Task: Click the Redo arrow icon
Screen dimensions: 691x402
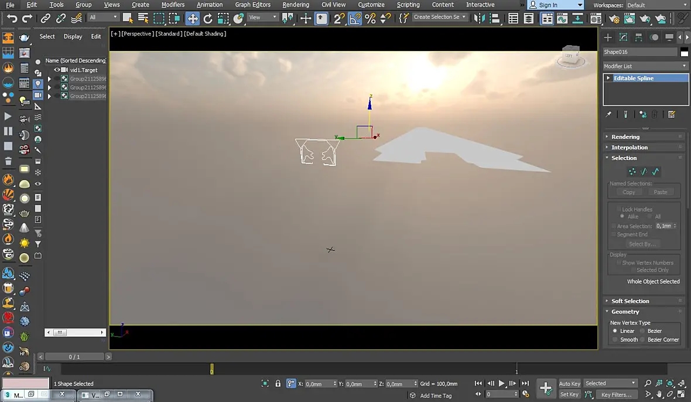Action: [27, 19]
